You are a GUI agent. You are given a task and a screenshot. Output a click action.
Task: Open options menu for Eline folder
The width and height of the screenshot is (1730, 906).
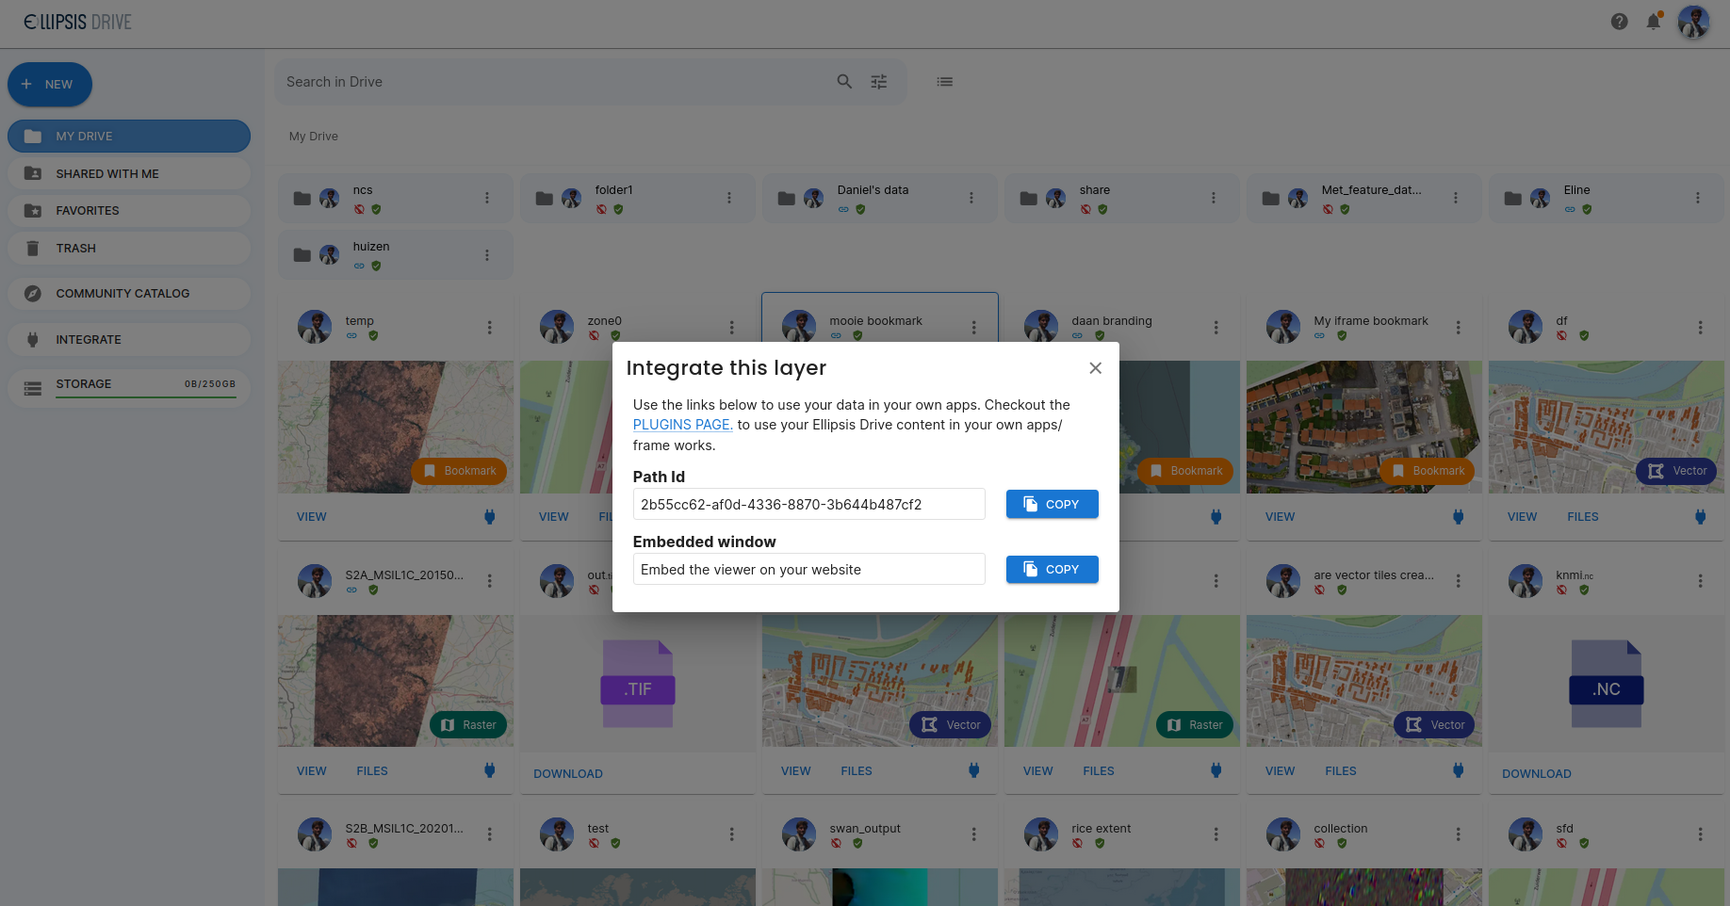1697,198
